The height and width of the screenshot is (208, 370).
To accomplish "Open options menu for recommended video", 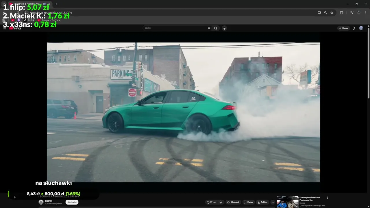I will (x=328, y=198).
